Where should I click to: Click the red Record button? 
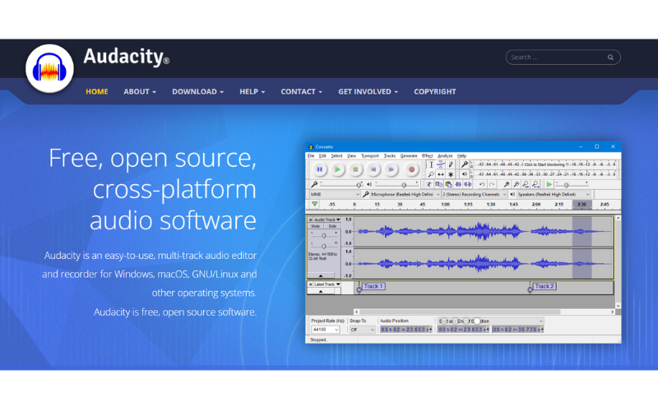pyautogui.click(x=412, y=169)
